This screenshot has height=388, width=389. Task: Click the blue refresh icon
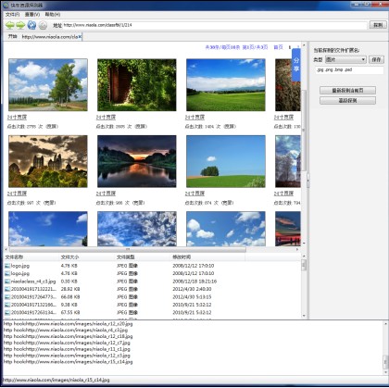point(31,25)
